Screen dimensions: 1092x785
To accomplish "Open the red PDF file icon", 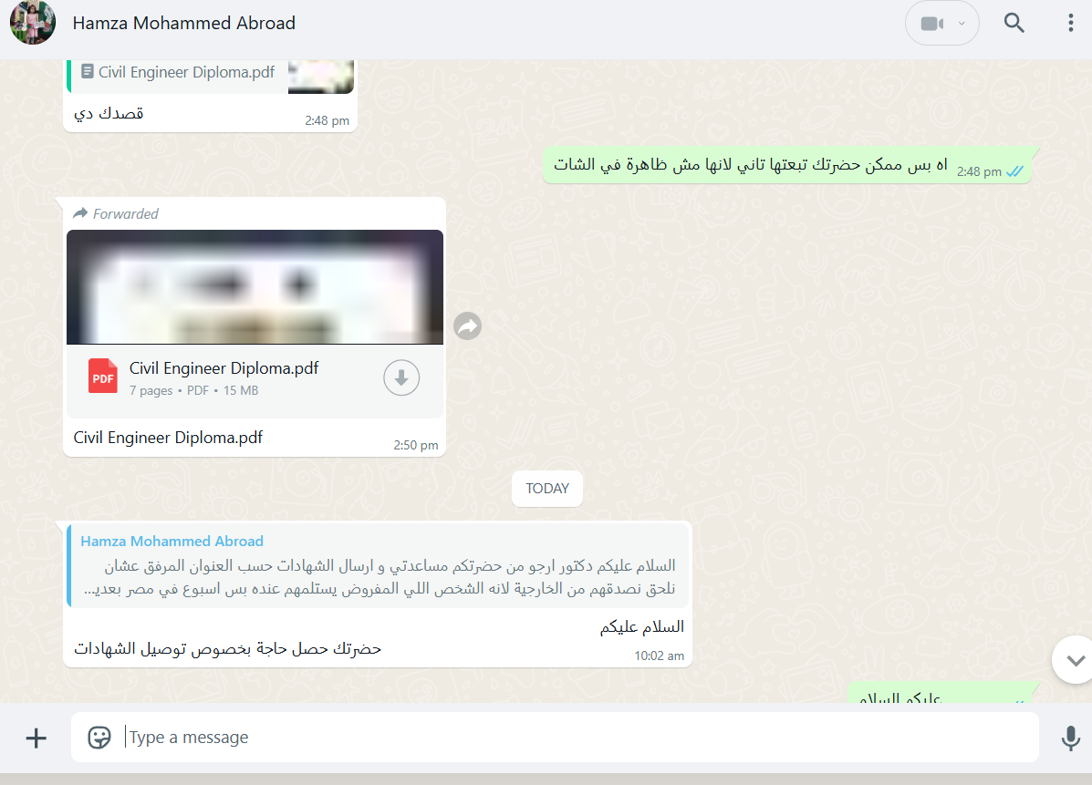I will pyautogui.click(x=103, y=377).
